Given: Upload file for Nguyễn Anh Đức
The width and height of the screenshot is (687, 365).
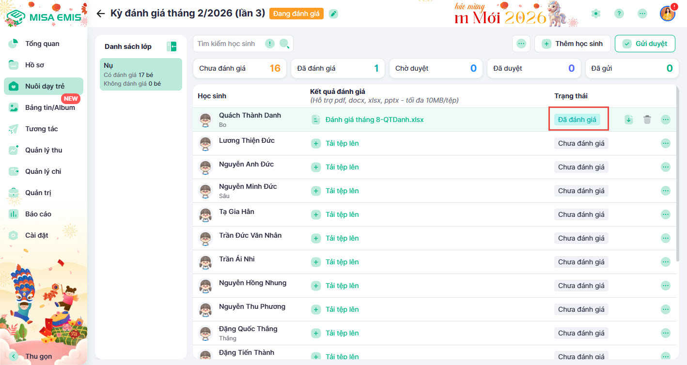Looking at the screenshot, I should pyautogui.click(x=342, y=167).
